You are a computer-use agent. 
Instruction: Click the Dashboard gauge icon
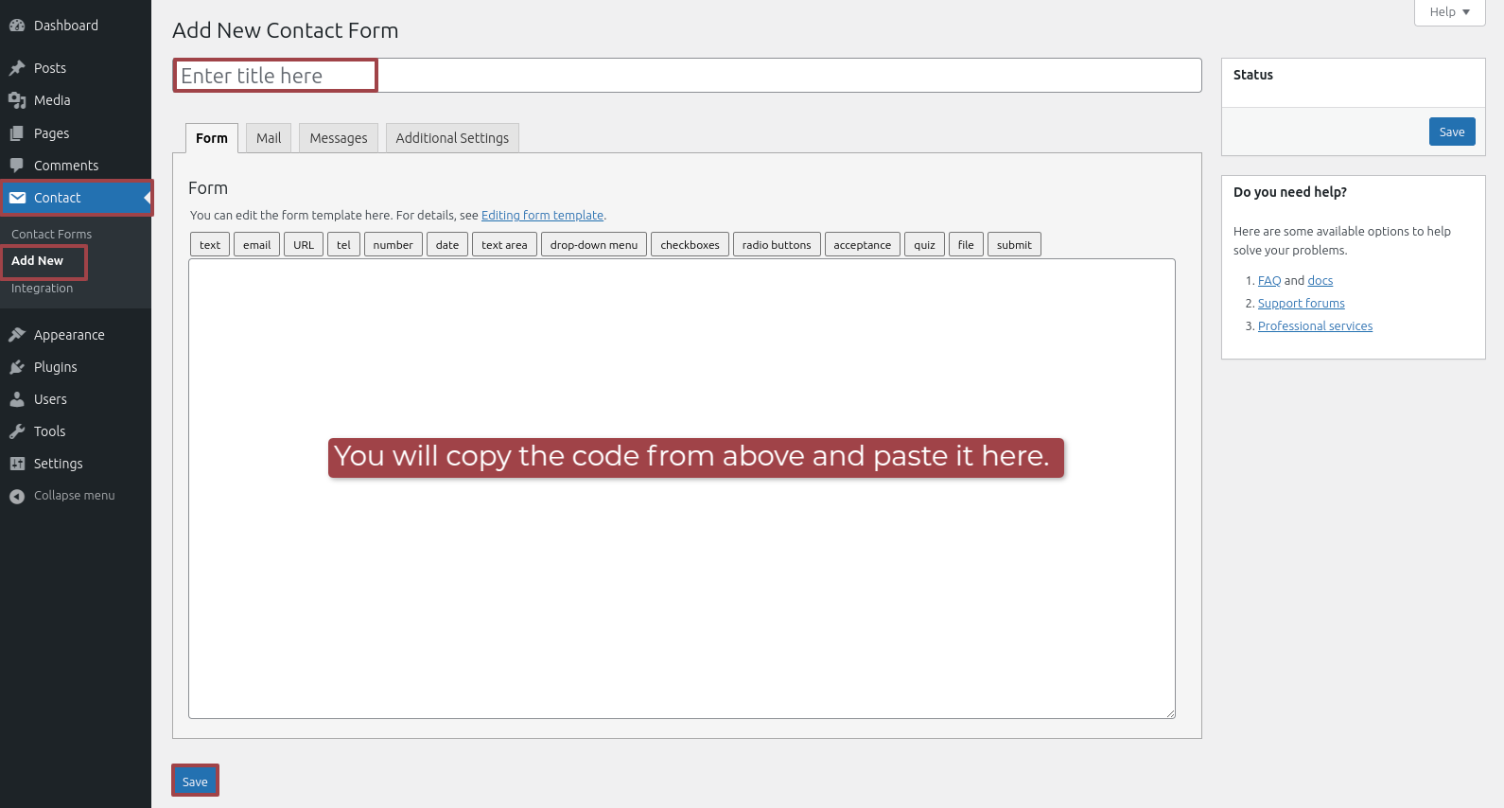pyautogui.click(x=17, y=26)
